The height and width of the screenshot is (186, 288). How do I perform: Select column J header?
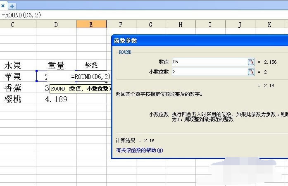tap(240, 24)
